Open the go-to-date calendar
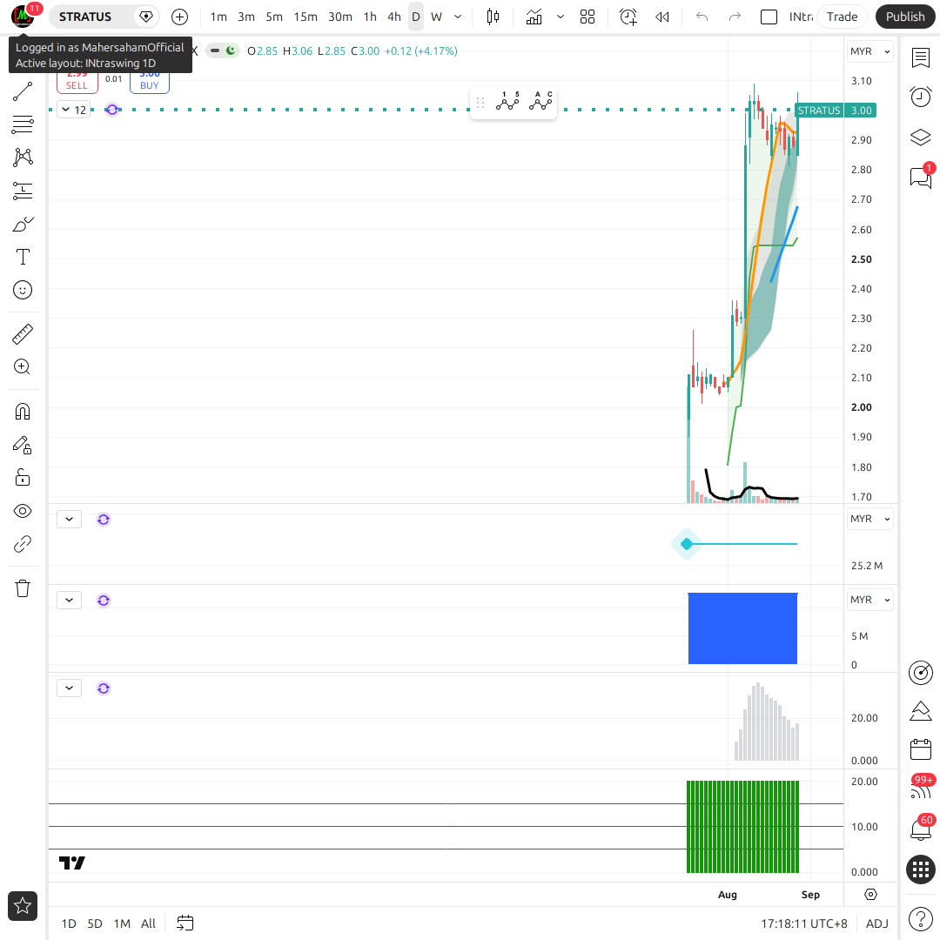Viewport: 940px width, 940px height. (185, 923)
